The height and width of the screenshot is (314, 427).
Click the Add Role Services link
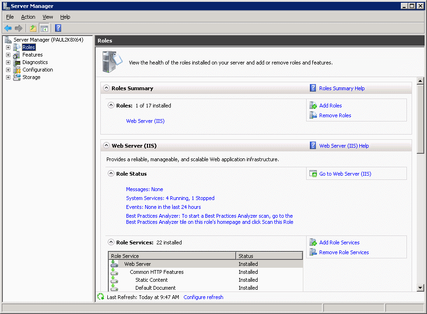coord(339,243)
